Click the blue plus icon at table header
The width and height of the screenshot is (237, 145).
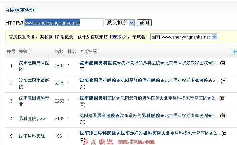coord(235,51)
